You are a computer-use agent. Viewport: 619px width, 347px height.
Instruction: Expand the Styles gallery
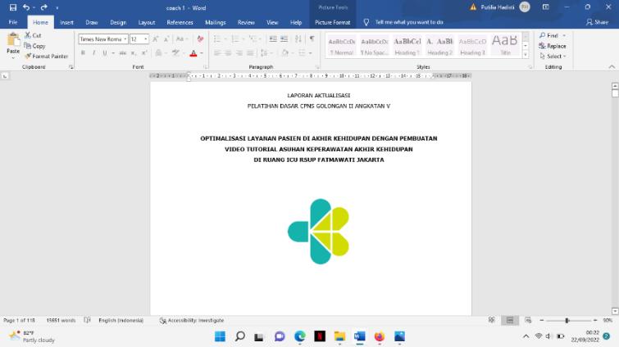525,55
